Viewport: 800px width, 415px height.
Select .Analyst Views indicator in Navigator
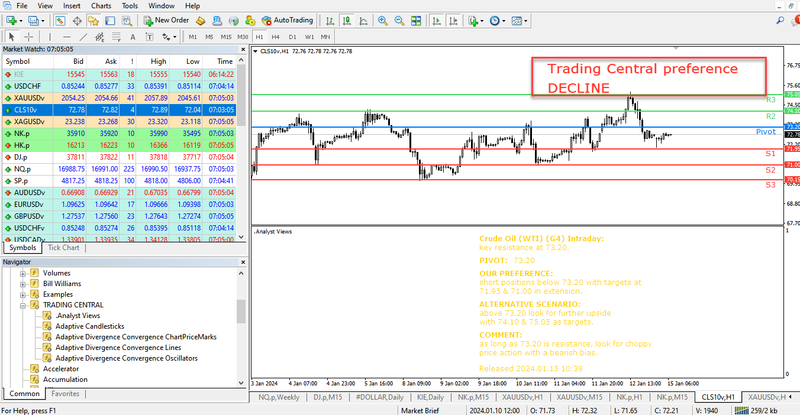[78, 316]
